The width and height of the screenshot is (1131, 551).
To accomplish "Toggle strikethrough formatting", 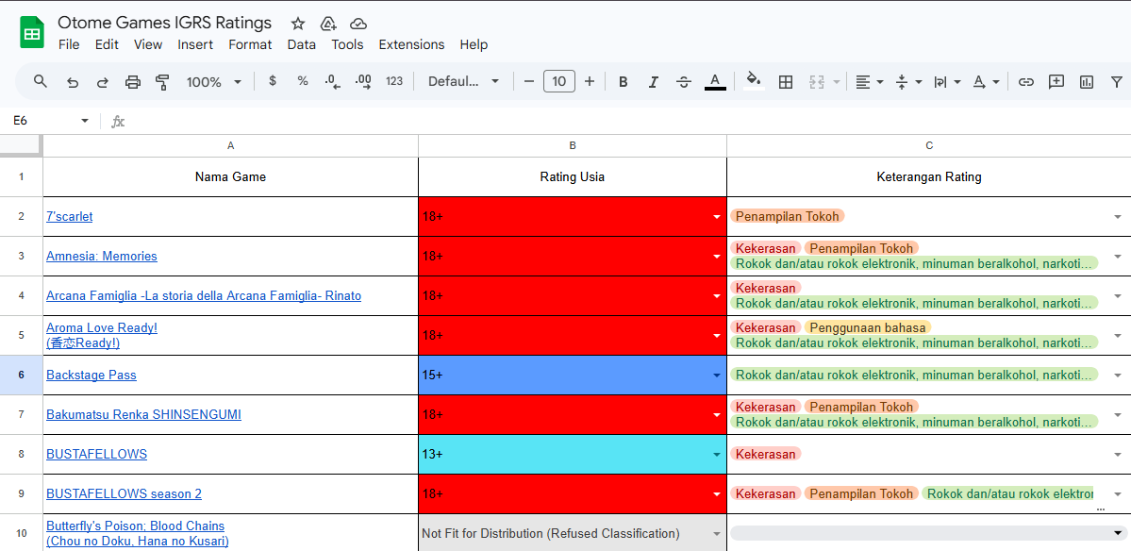I will [684, 81].
